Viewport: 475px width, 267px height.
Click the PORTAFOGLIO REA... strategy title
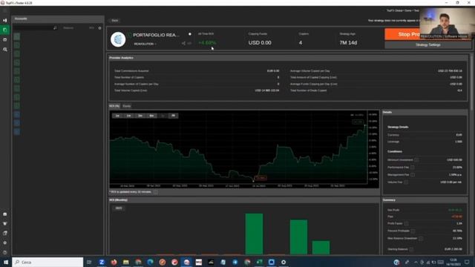tap(156, 35)
